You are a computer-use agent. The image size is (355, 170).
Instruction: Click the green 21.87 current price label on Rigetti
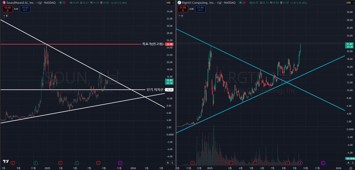coord(349,45)
